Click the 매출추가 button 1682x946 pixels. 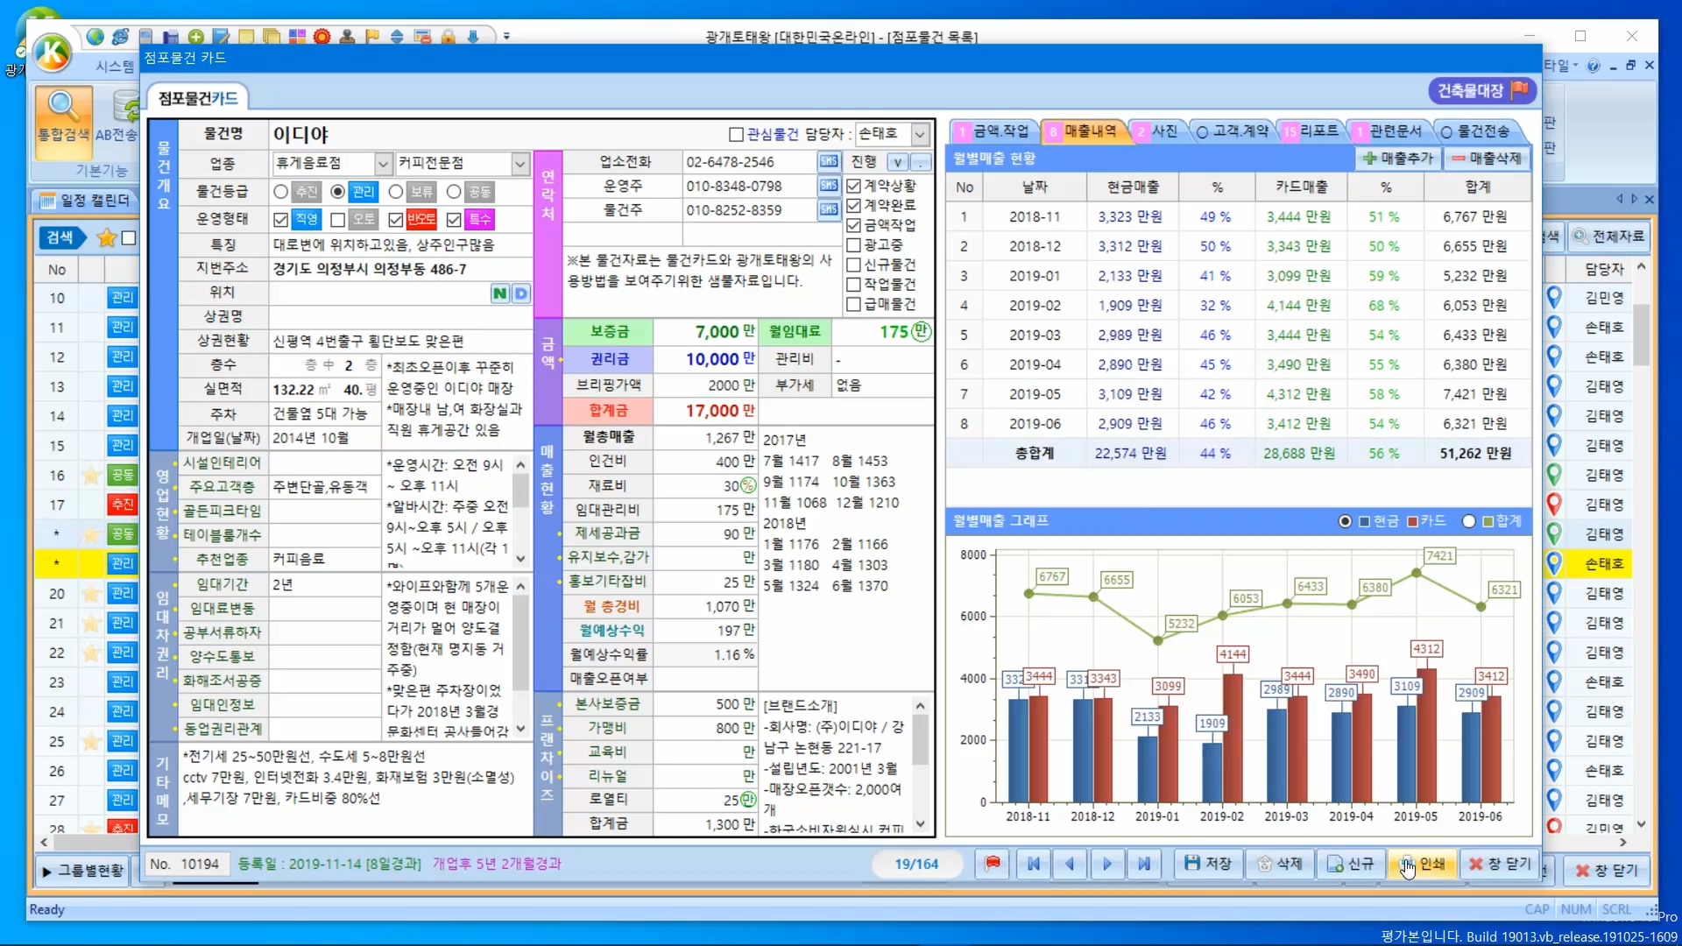point(1398,159)
